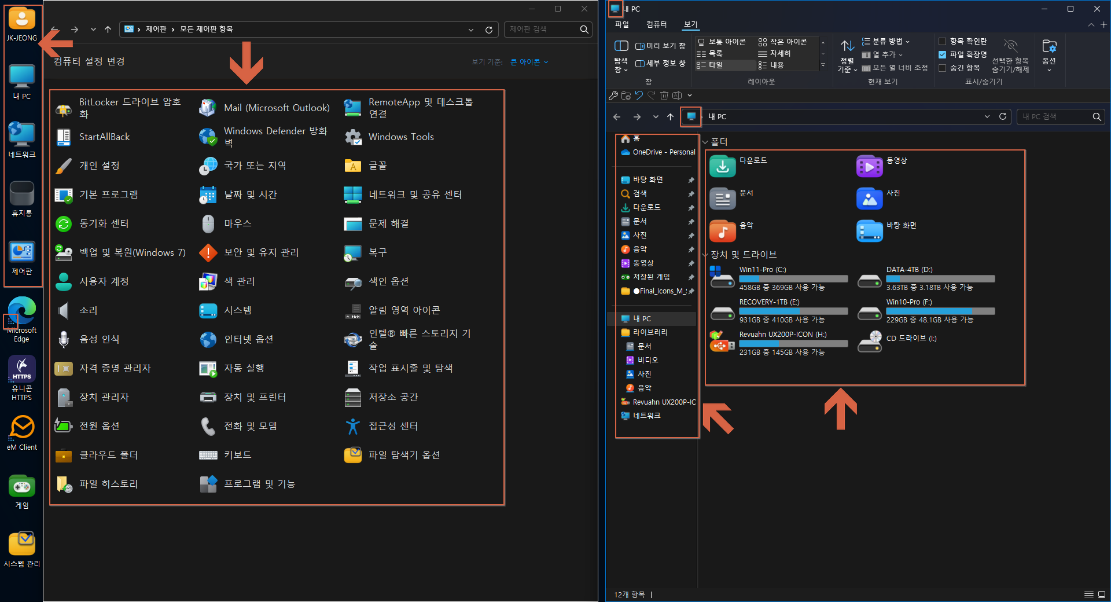Click 모든 열 너비 조정 button

(x=895, y=68)
